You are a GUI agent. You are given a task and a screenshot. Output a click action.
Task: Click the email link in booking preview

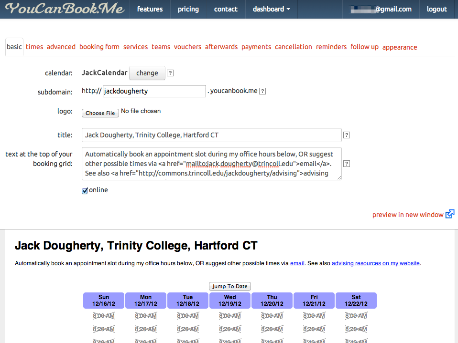[297, 263]
